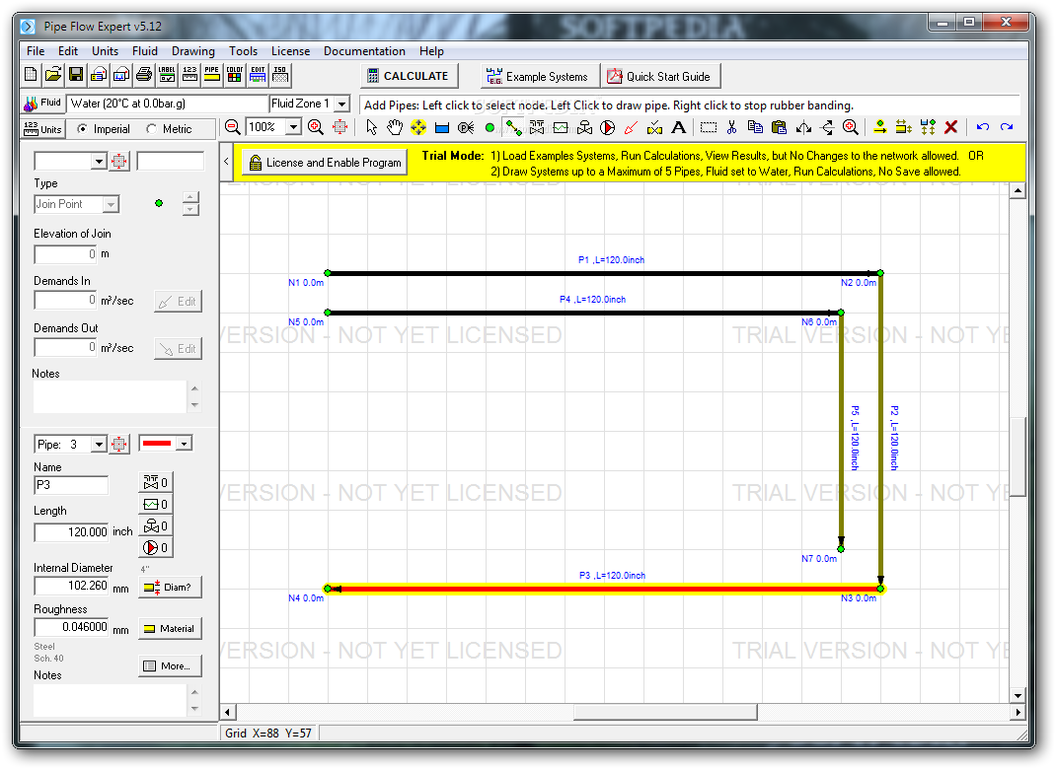Open the node selector dropdown at panel top
The height and width of the screenshot is (769, 1056).
[x=99, y=162]
